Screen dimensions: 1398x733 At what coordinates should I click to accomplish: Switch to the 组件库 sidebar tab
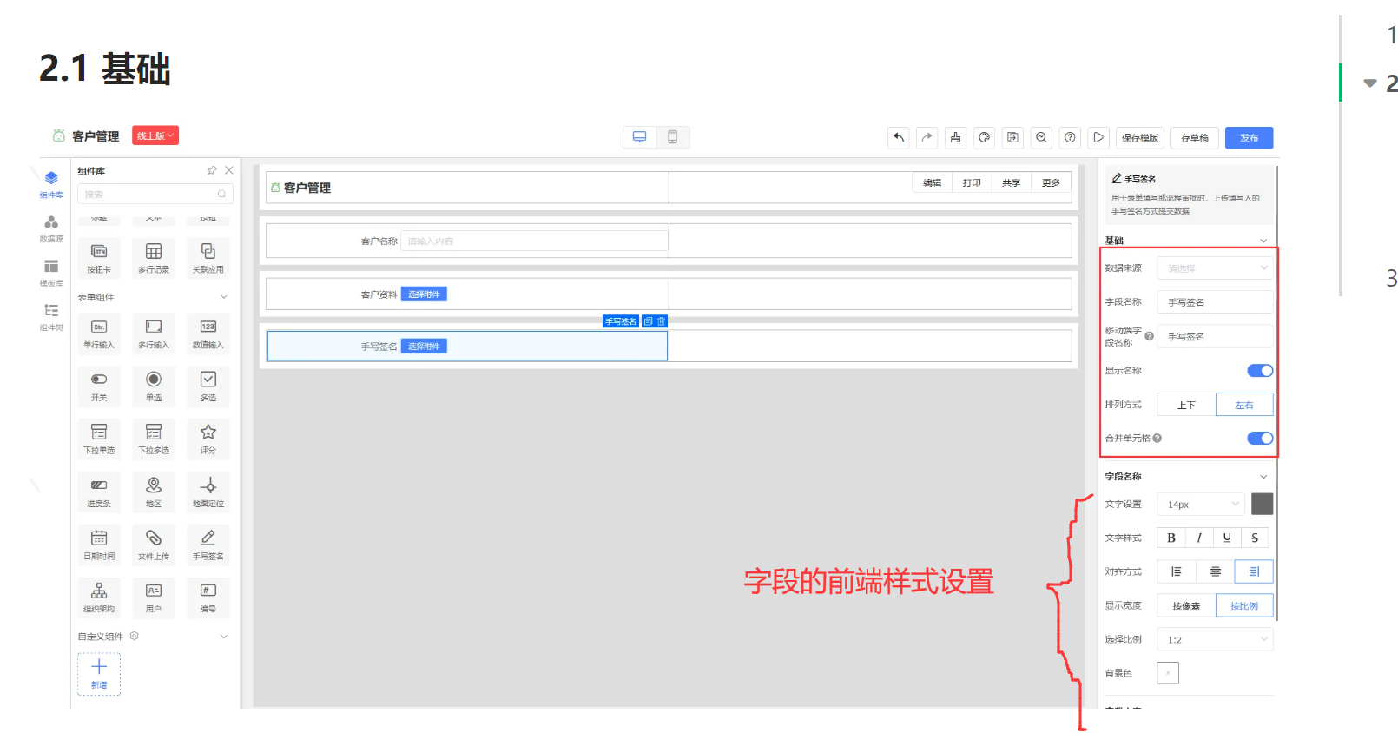click(51, 184)
